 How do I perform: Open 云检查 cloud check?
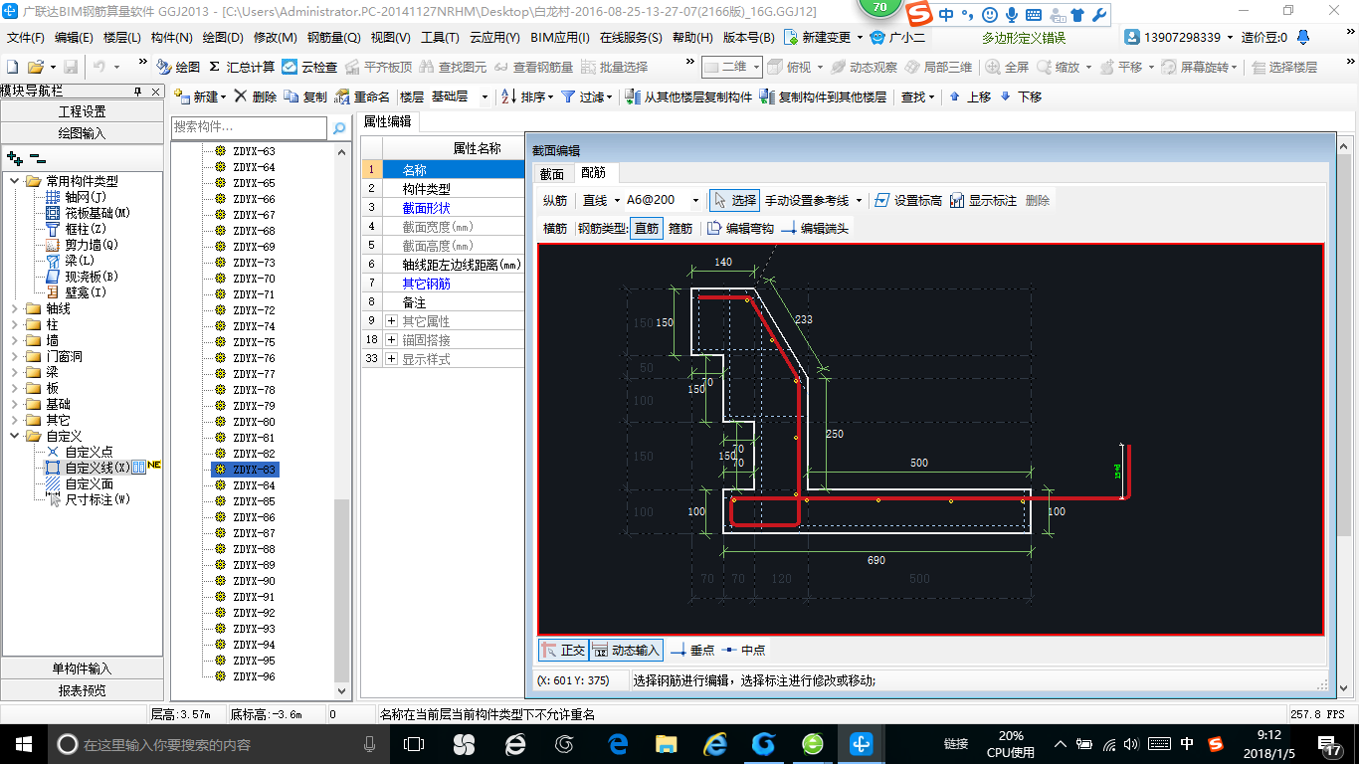pos(309,67)
